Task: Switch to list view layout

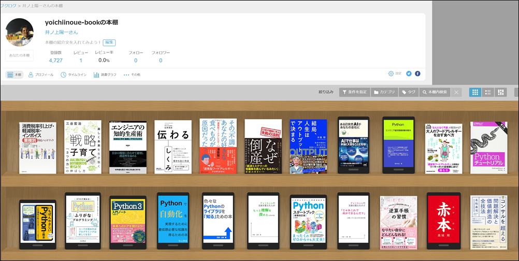Action: tap(487, 92)
